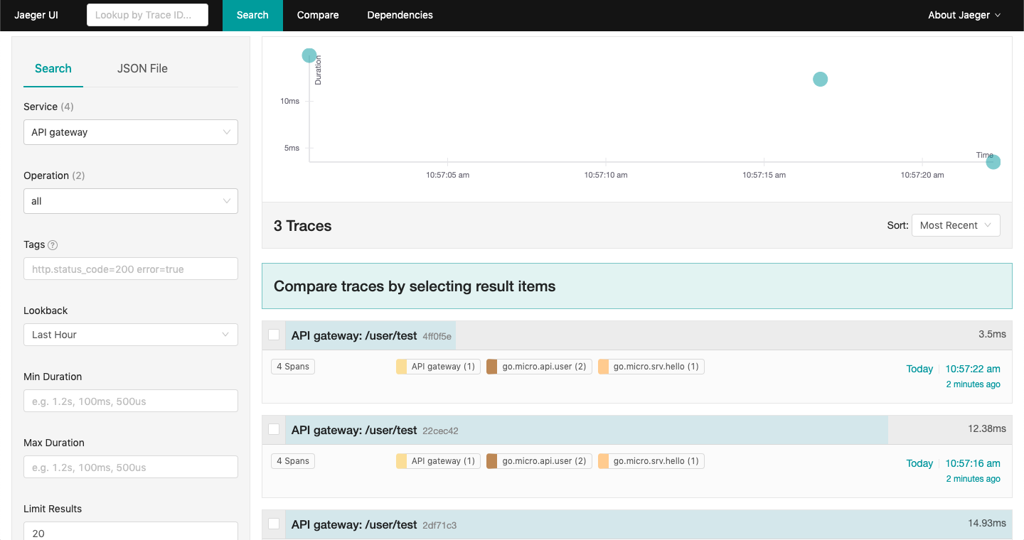
Task: Click the Jaeger UI home link
Action: pyautogui.click(x=36, y=15)
